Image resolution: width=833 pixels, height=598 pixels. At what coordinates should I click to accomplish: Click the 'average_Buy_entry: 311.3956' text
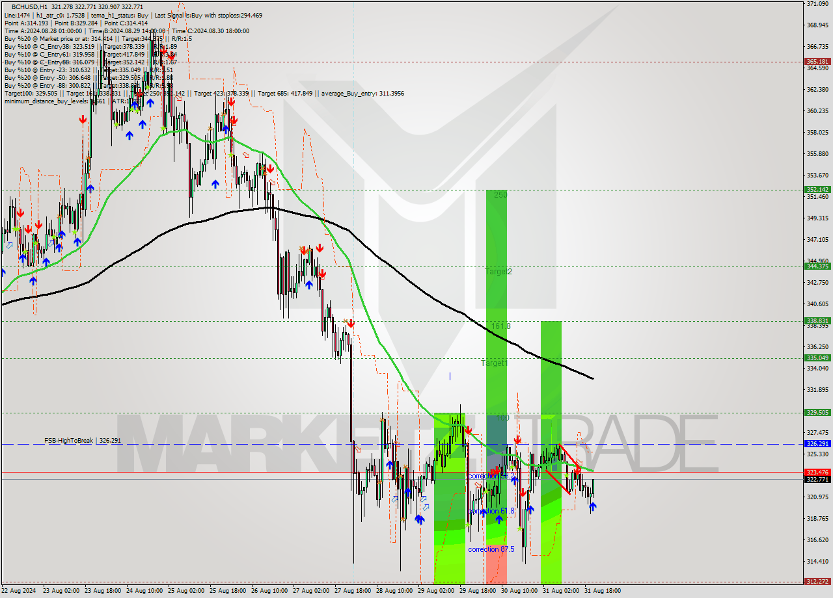tap(362, 93)
